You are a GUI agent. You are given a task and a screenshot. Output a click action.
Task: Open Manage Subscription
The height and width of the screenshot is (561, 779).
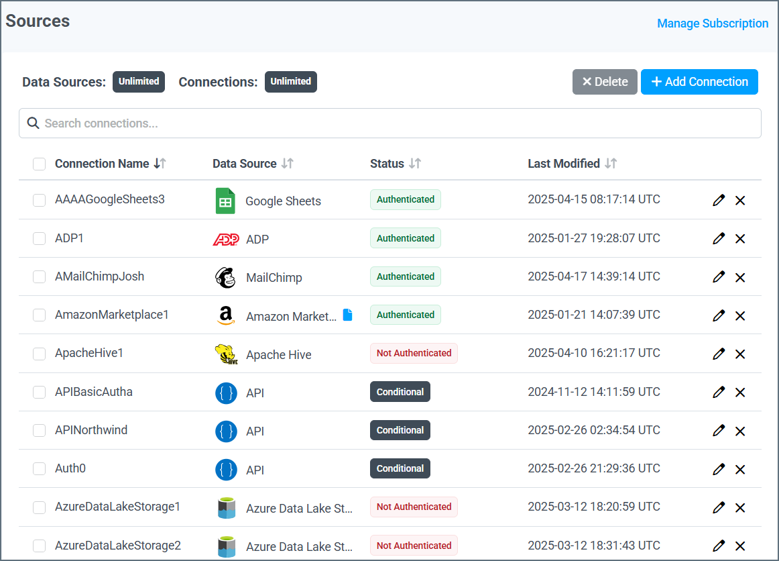[712, 23]
